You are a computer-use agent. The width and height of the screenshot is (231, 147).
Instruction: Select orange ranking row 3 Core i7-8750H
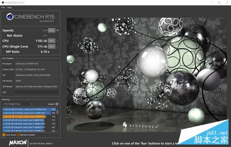[x=29, y=117]
